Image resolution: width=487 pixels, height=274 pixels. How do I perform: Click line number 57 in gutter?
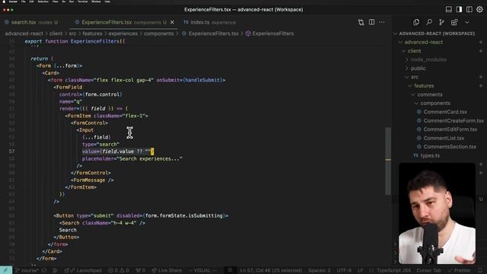pyautogui.click(x=11, y=151)
